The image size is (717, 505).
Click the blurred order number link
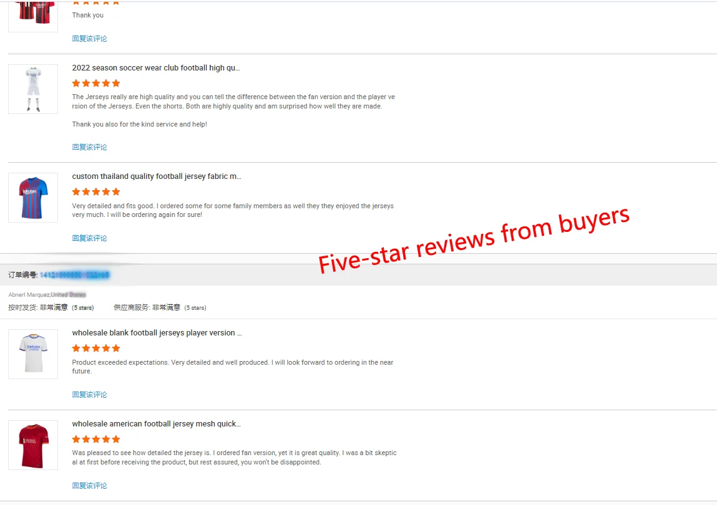coord(74,275)
